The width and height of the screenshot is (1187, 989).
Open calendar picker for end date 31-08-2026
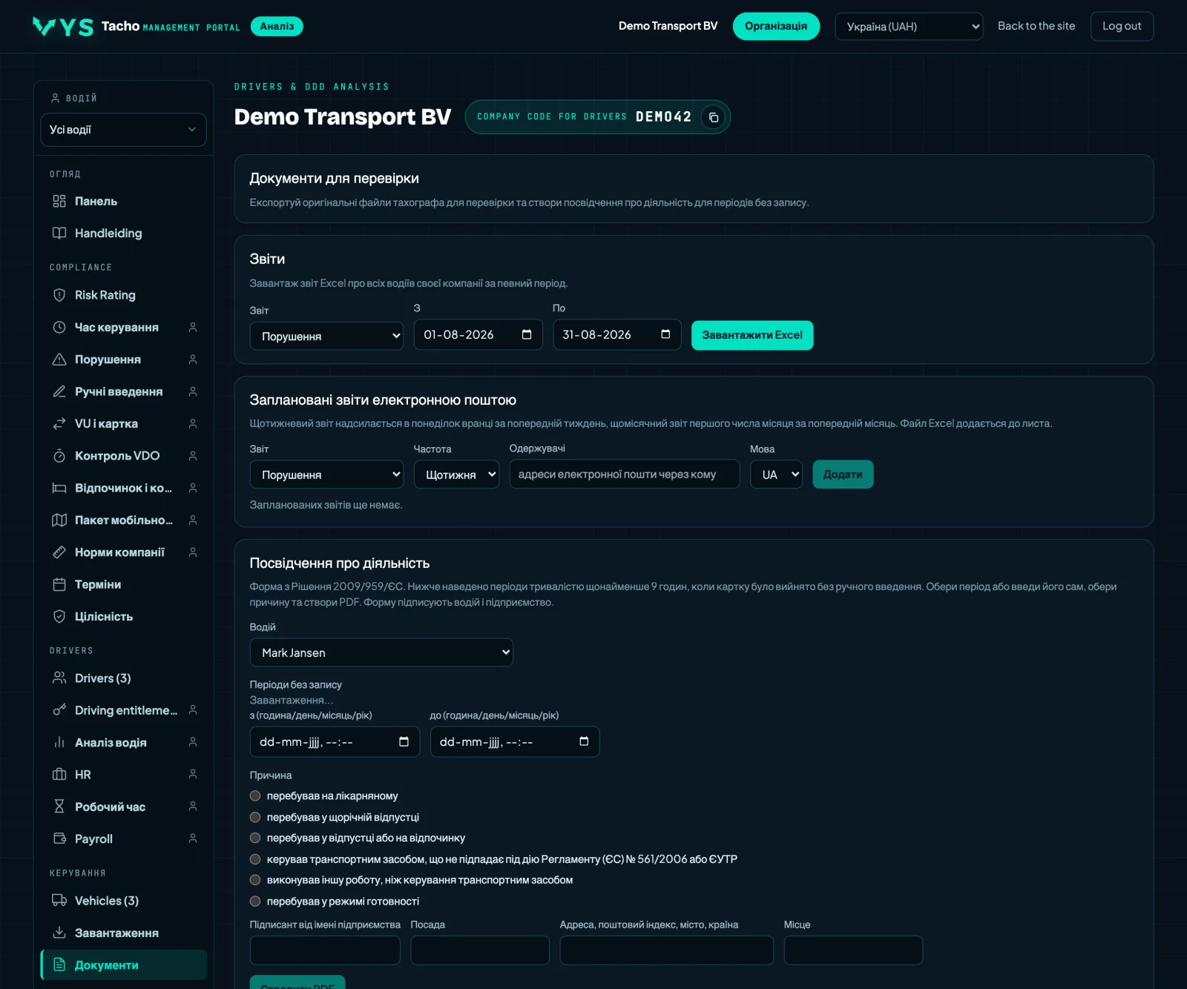[x=665, y=334]
